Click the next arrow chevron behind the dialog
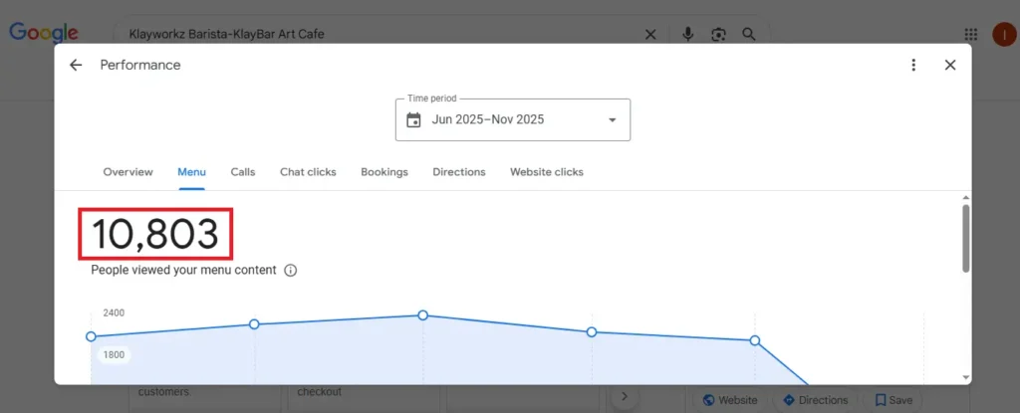The height and width of the screenshot is (413, 1020). [625, 397]
